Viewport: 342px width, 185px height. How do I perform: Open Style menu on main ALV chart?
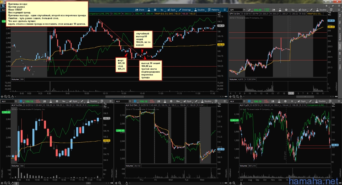171,10
